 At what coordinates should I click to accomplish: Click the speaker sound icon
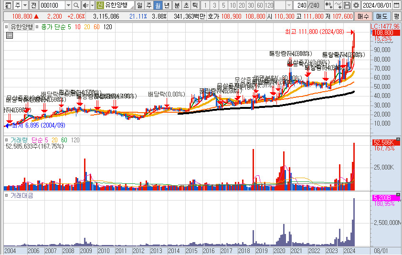point(85,5)
